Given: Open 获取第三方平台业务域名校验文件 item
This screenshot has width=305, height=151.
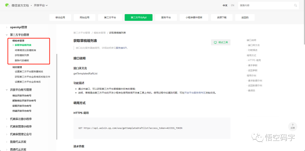Looking at the screenshot, I should click(32, 77).
